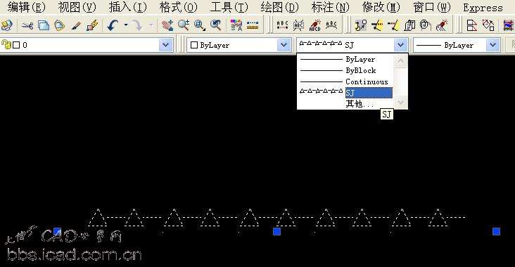Toggle the layer 0 lock icon
Viewport: 515px width, 267px height.
pyautogui.click(x=6, y=44)
